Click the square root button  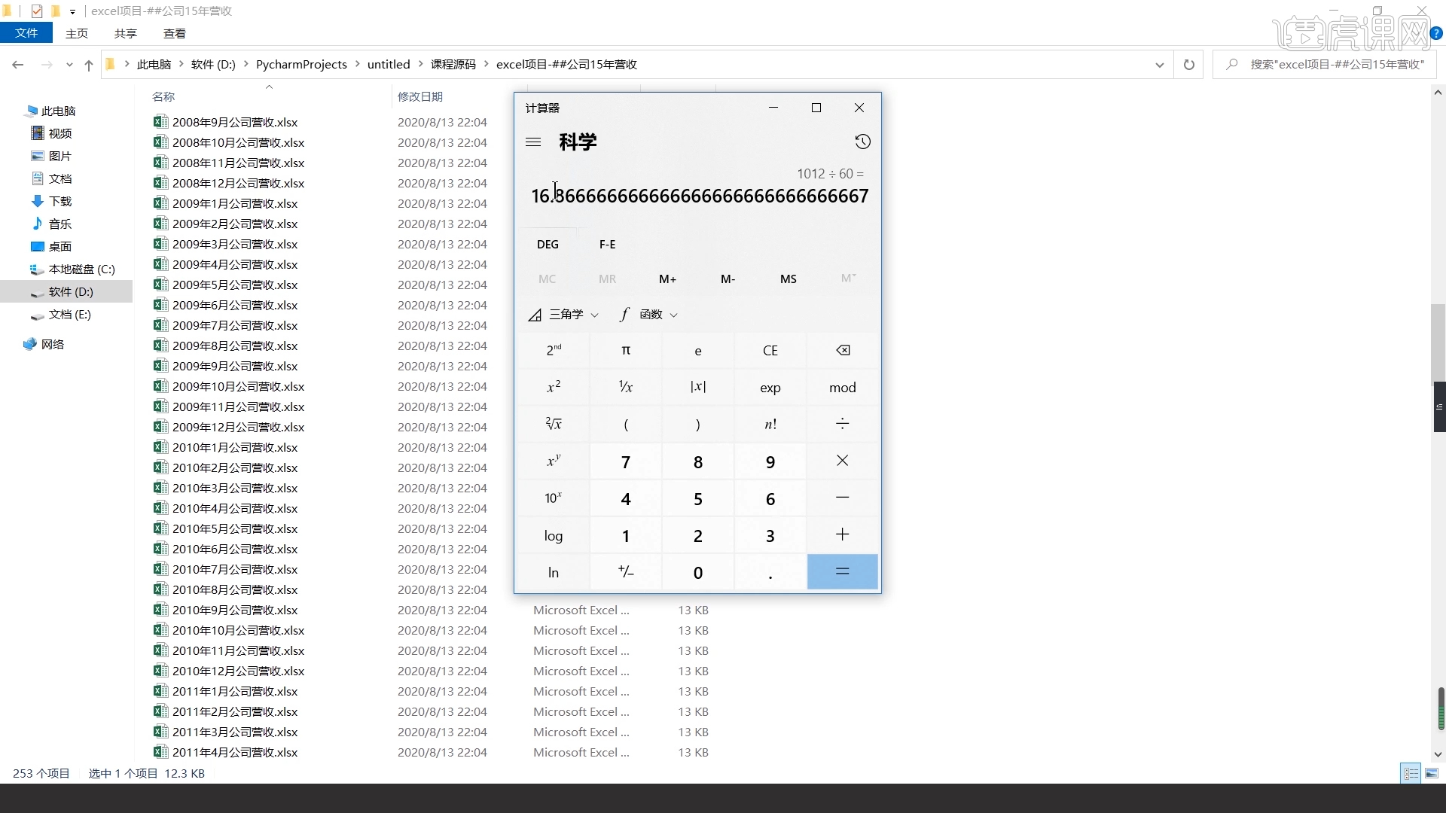point(554,425)
